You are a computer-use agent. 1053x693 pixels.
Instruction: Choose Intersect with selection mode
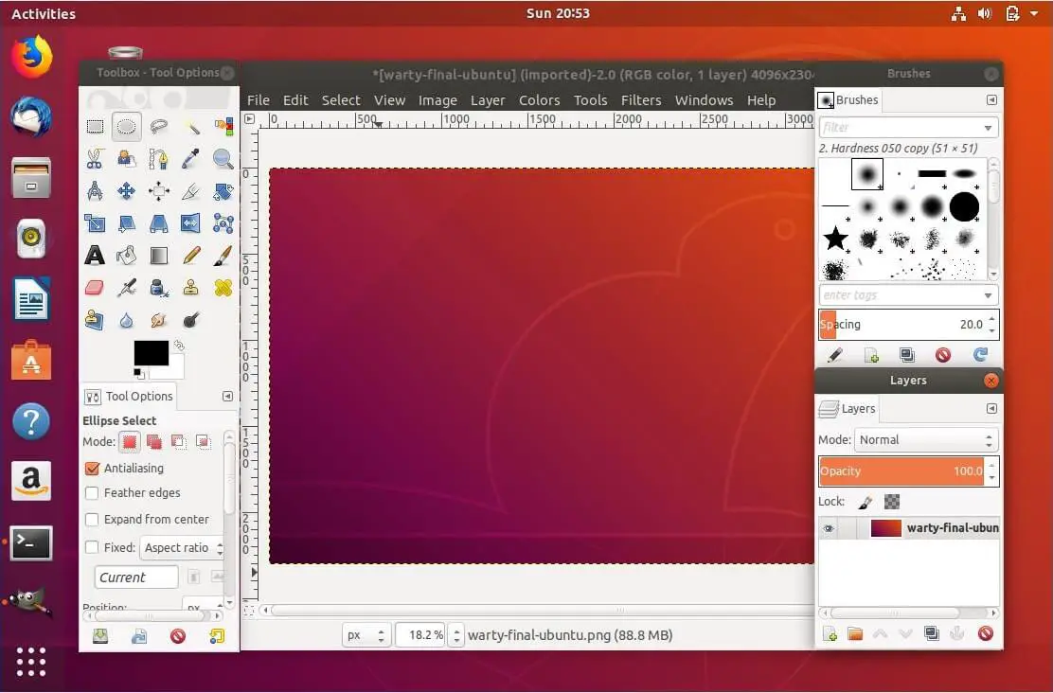(x=202, y=442)
